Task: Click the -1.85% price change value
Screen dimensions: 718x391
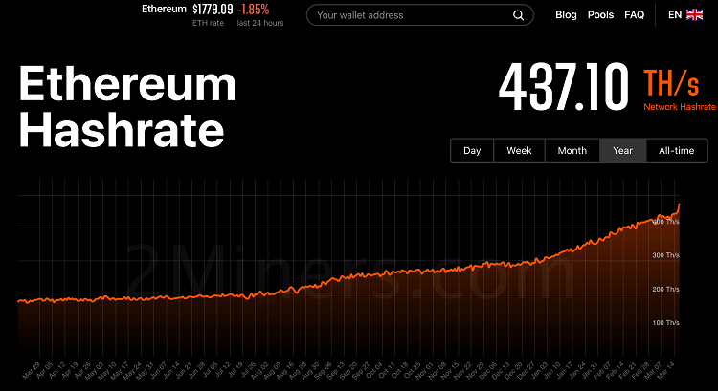Action: tap(254, 10)
